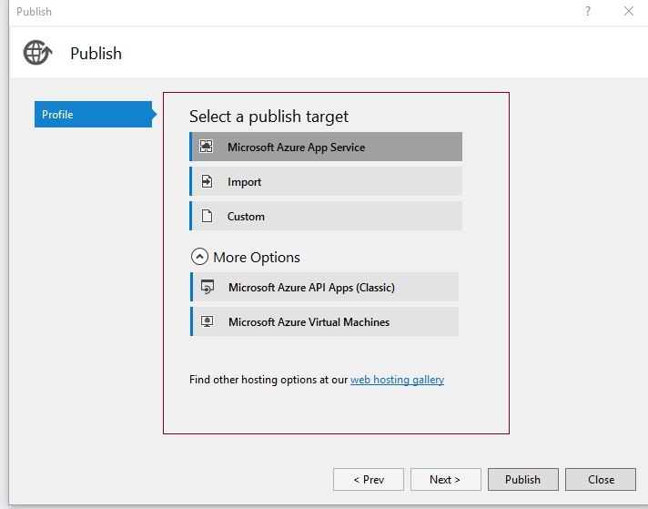Click the Azure API Apps (Classic) icon
The width and height of the screenshot is (648, 509).
[208, 287]
